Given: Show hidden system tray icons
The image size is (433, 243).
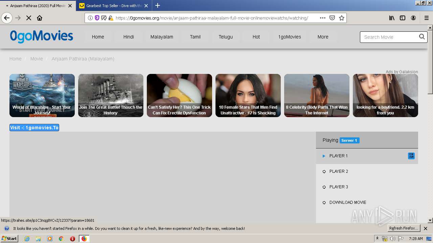Looking at the screenshot, I should click(x=377, y=239).
